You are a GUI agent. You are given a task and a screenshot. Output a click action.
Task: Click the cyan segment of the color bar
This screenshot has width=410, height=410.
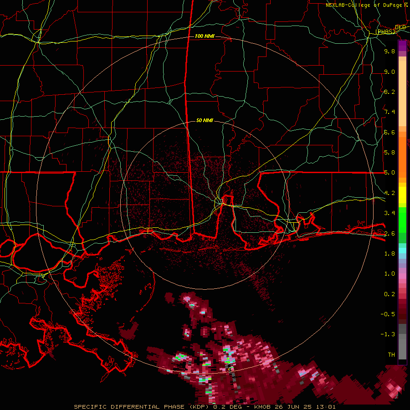(x=402, y=251)
